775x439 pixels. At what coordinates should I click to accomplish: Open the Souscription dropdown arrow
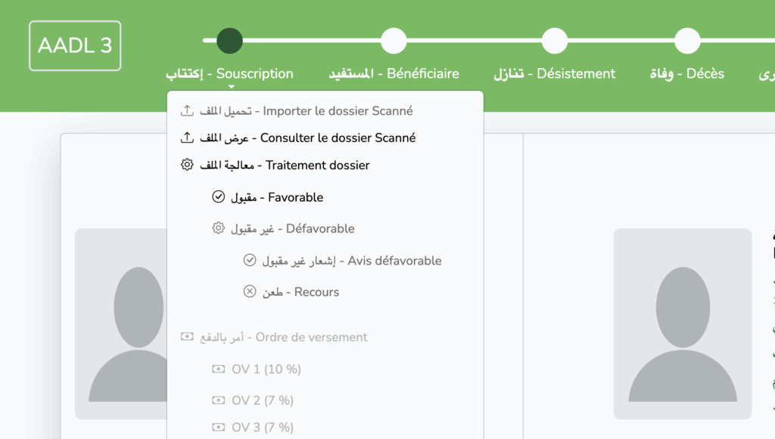tap(230, 87)
